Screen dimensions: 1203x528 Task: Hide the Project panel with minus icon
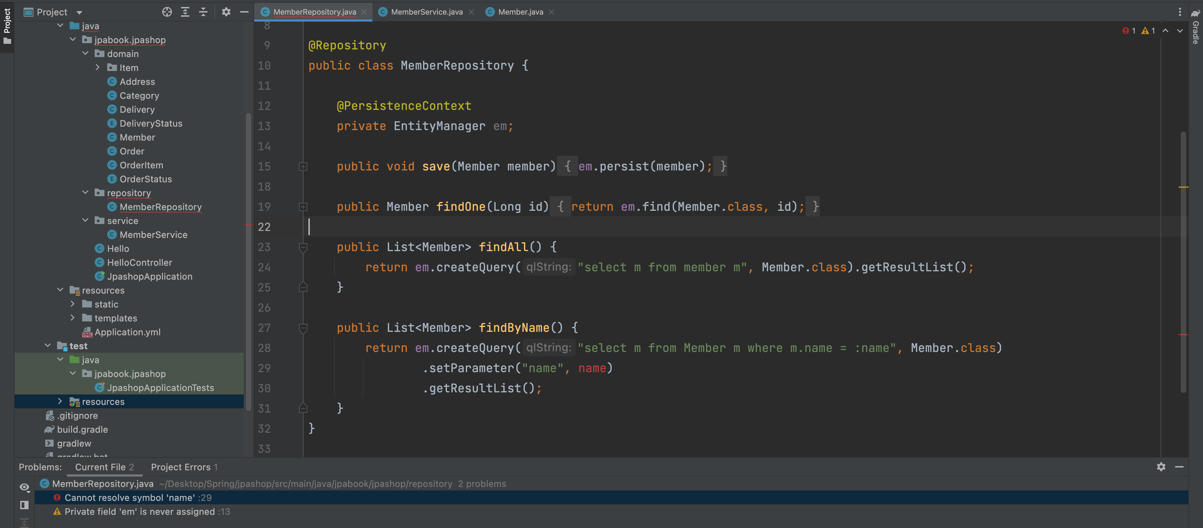point(244,12)
